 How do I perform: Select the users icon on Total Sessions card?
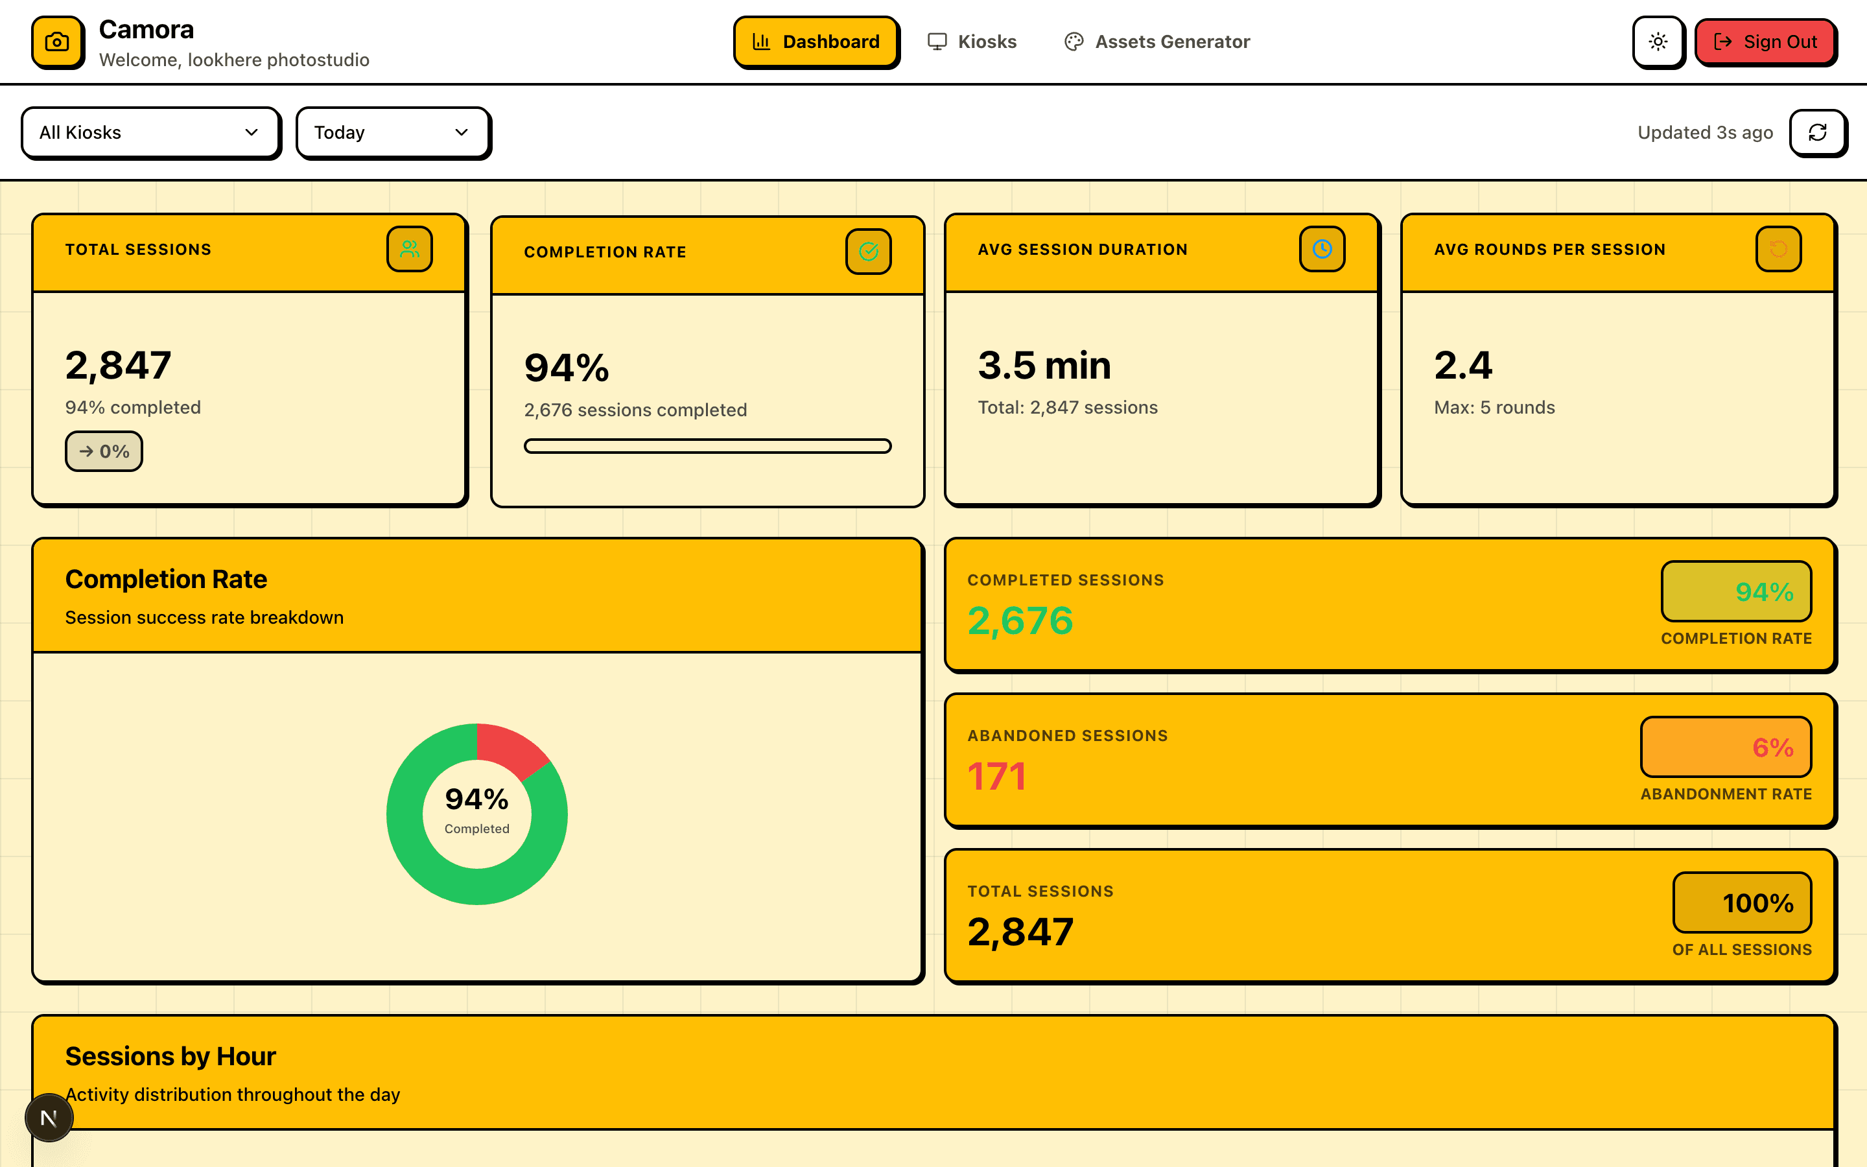coord(410,248)
